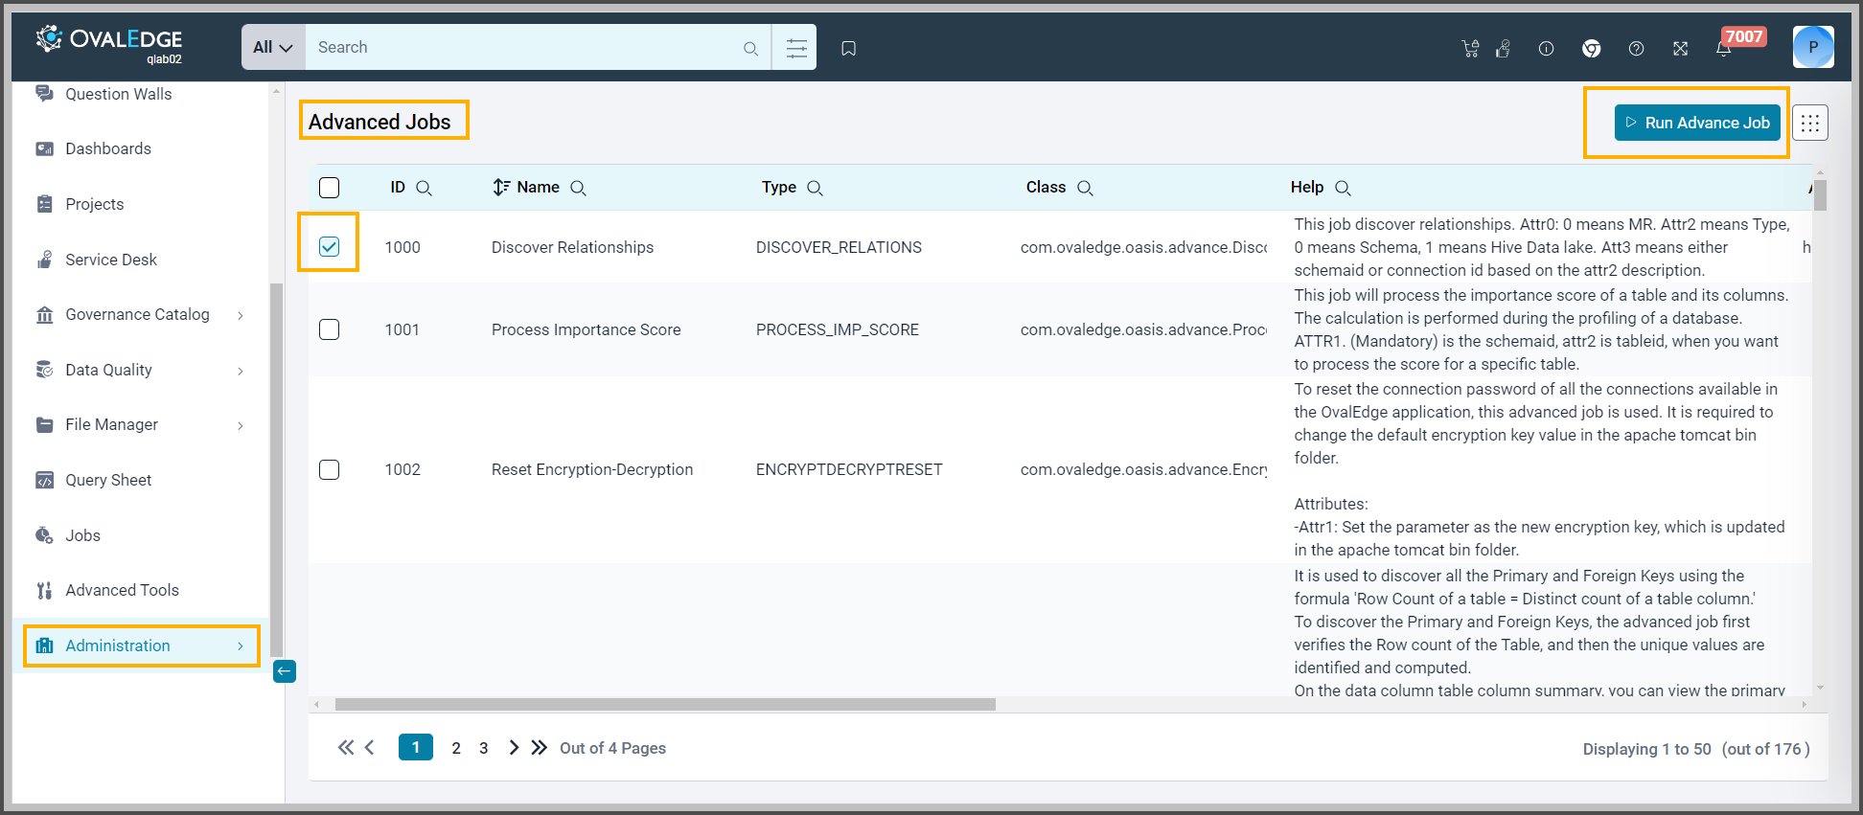Open the notifications bell icon
This screenshot has width=1863, height=815.
1723,49
